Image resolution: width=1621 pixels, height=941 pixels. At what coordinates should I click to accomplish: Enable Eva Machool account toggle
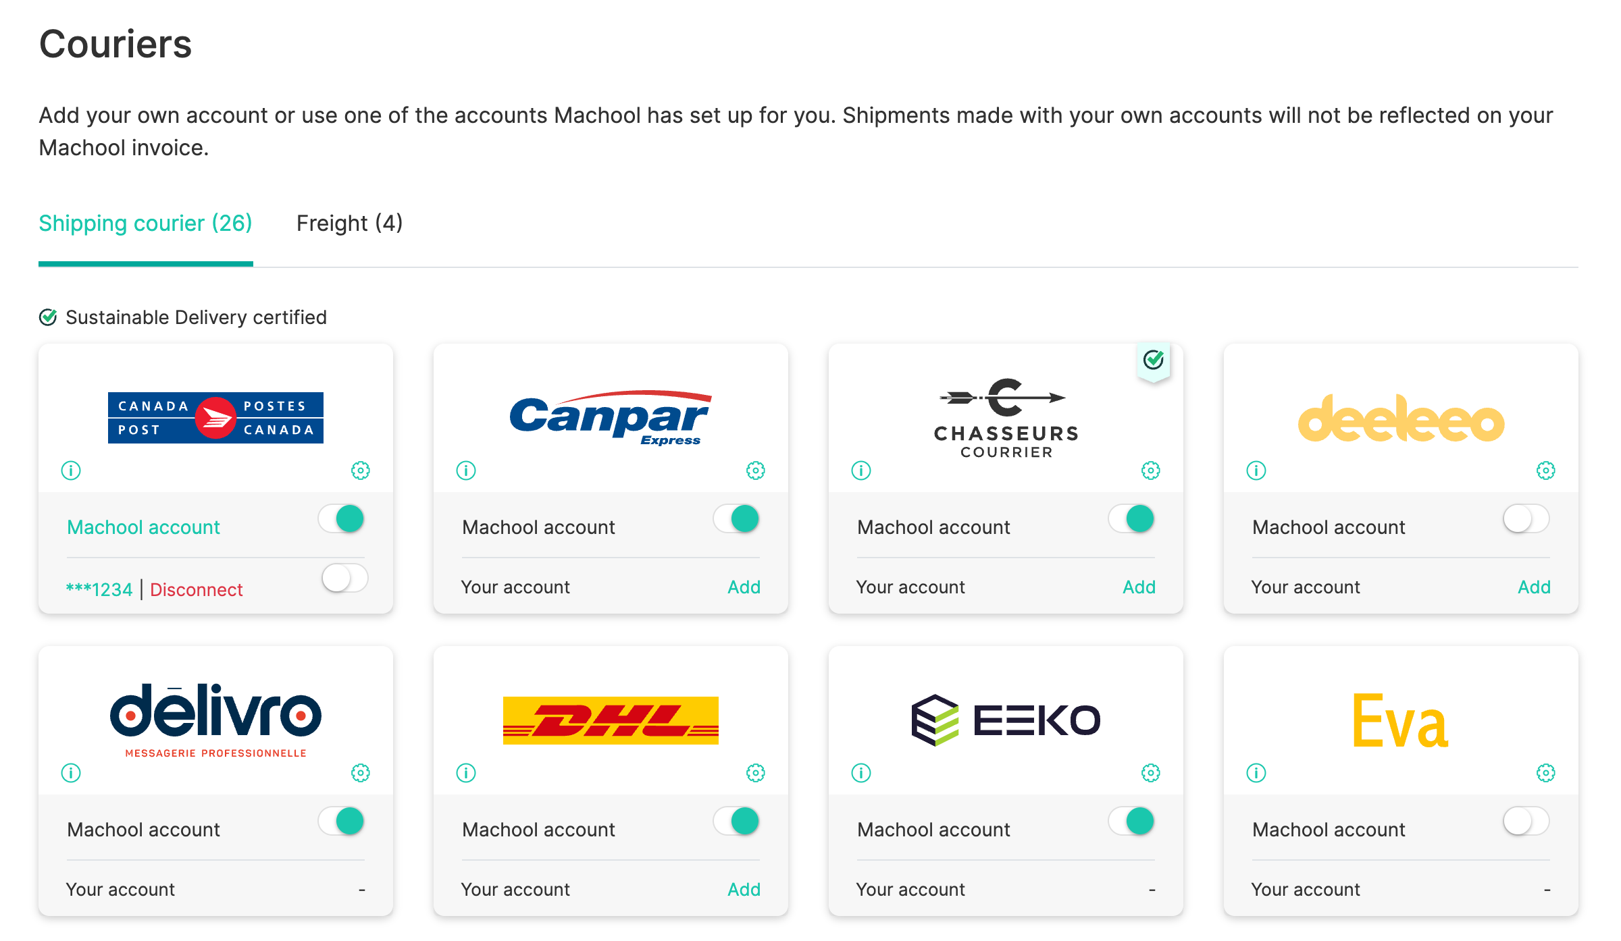point(1526,822)
